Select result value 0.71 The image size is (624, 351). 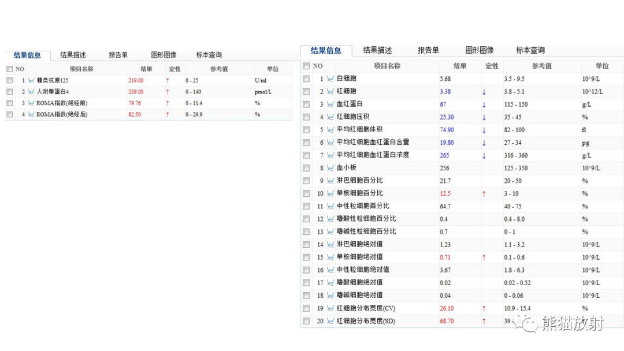[x=445, y=257]
